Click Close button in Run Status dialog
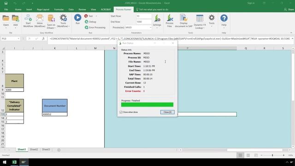The width and height of the screenshot is (295, 166). (x=167, y=112)
